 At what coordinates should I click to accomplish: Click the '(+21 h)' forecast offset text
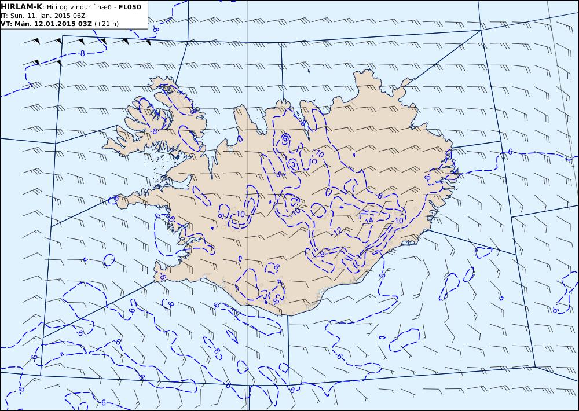click(107, 24)
